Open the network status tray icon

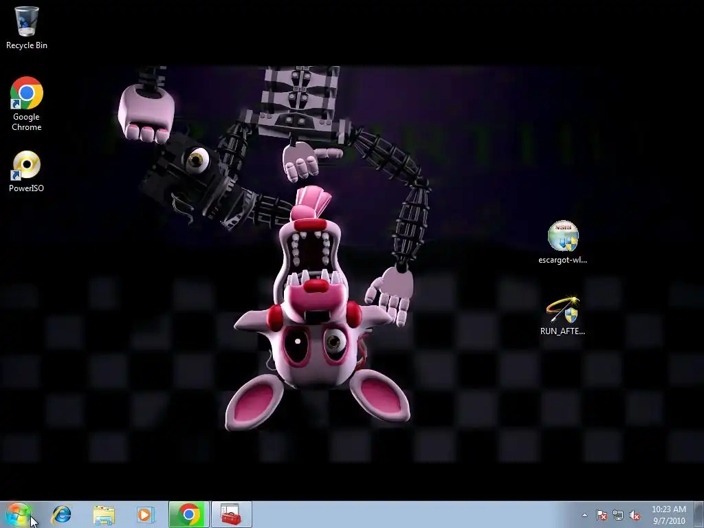(x=618, y=515)
